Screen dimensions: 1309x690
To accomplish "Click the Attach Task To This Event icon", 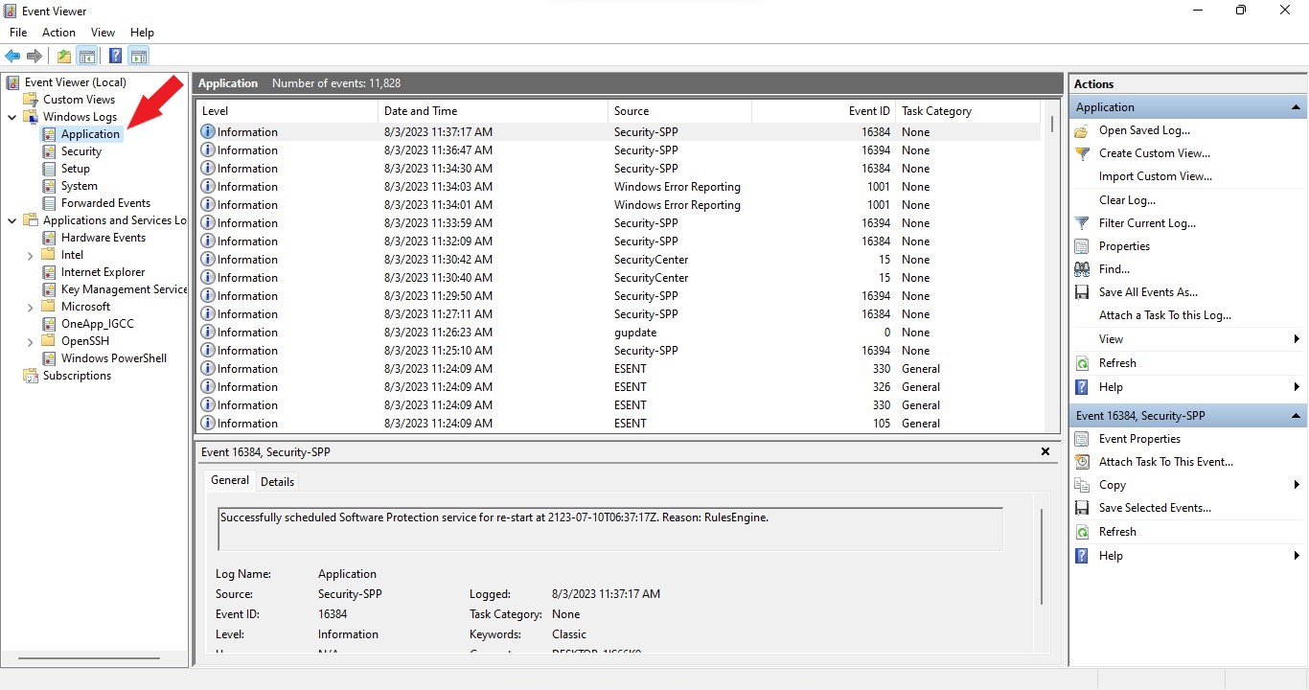I will (x=1082, y=462).
